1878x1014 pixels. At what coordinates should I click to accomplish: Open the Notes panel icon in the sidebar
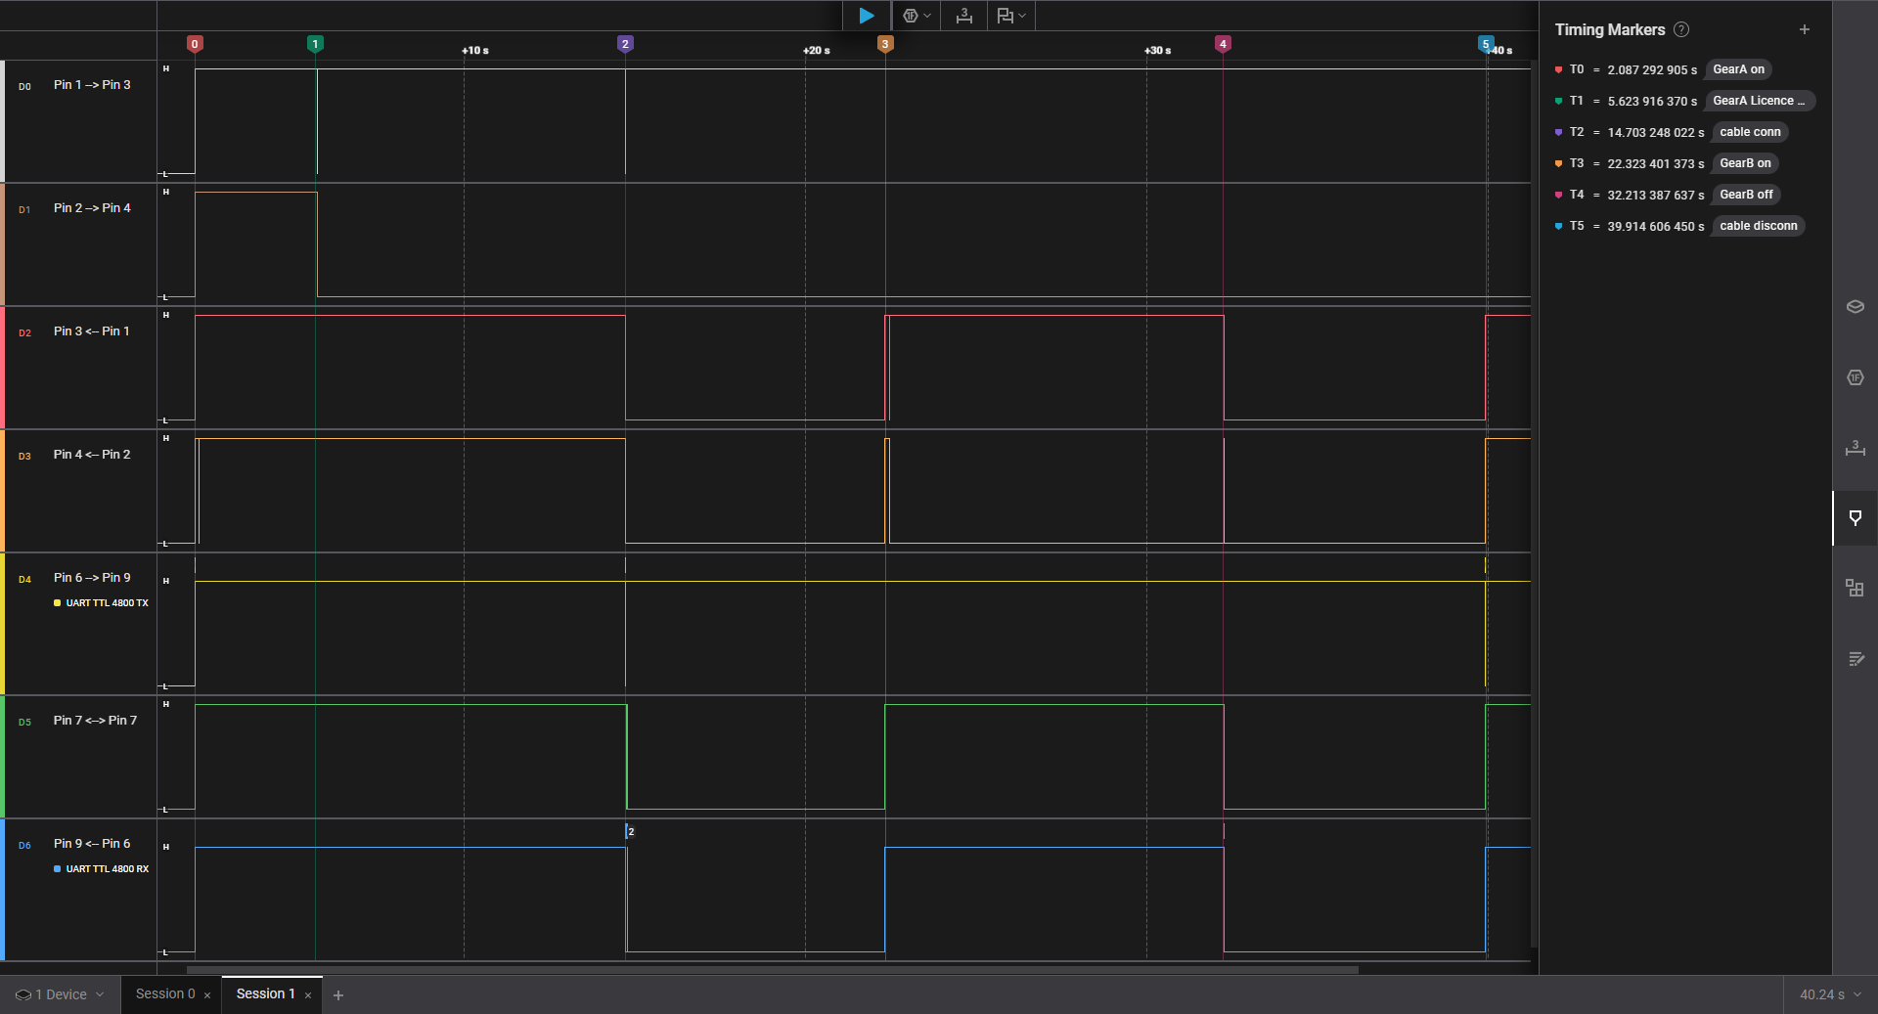1855,659
